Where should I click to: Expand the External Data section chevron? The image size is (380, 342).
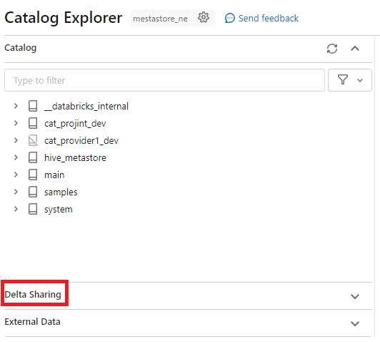355,323
